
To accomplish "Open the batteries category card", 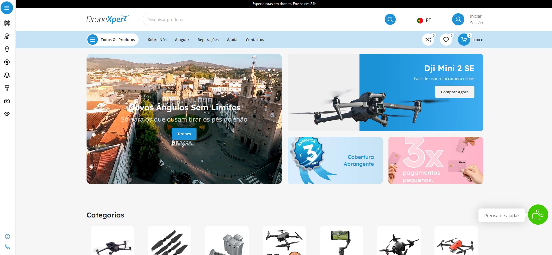I will [x=227, y=241].
